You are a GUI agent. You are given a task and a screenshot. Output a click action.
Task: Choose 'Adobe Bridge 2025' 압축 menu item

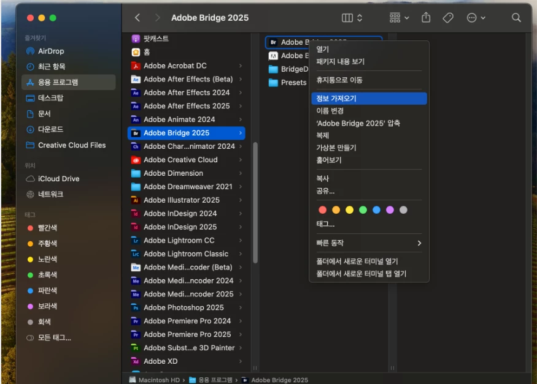[x=369, y=123]
